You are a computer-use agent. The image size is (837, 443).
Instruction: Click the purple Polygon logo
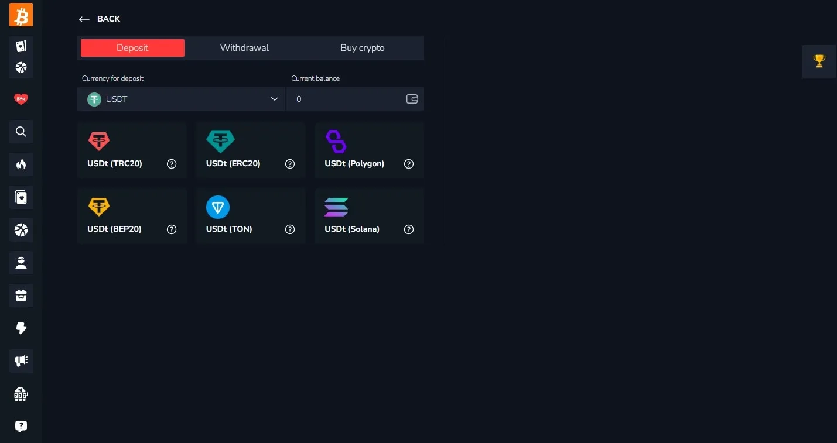click(x=336, y=141)
